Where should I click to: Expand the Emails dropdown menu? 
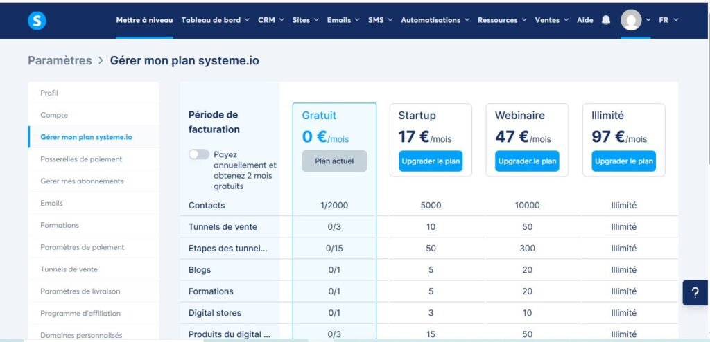tap(343, 20)
